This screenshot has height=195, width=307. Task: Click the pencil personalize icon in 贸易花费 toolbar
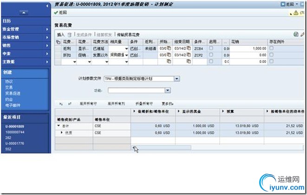[x=302, y=34]
